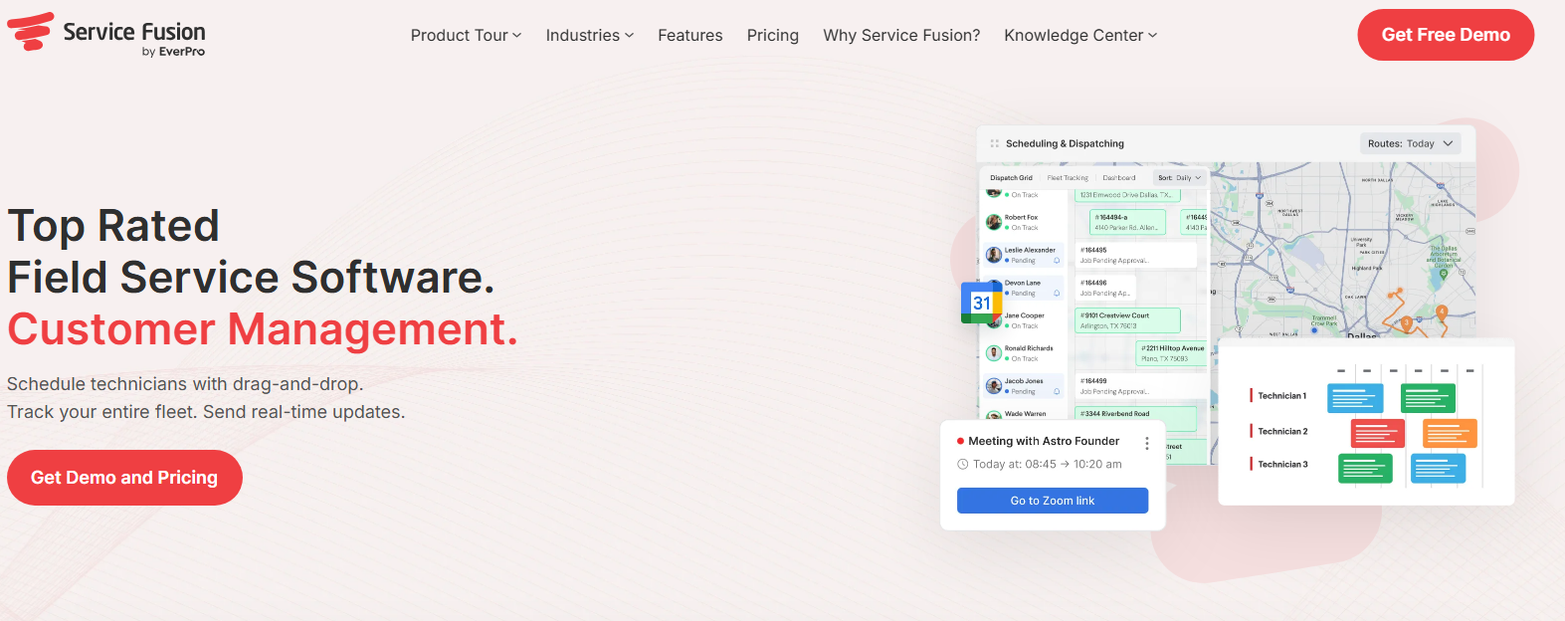Image resolution: width=1565 pixels, height=621 pixels.
Task: Click the orange map pin numbered 4
Action: 1442,312
